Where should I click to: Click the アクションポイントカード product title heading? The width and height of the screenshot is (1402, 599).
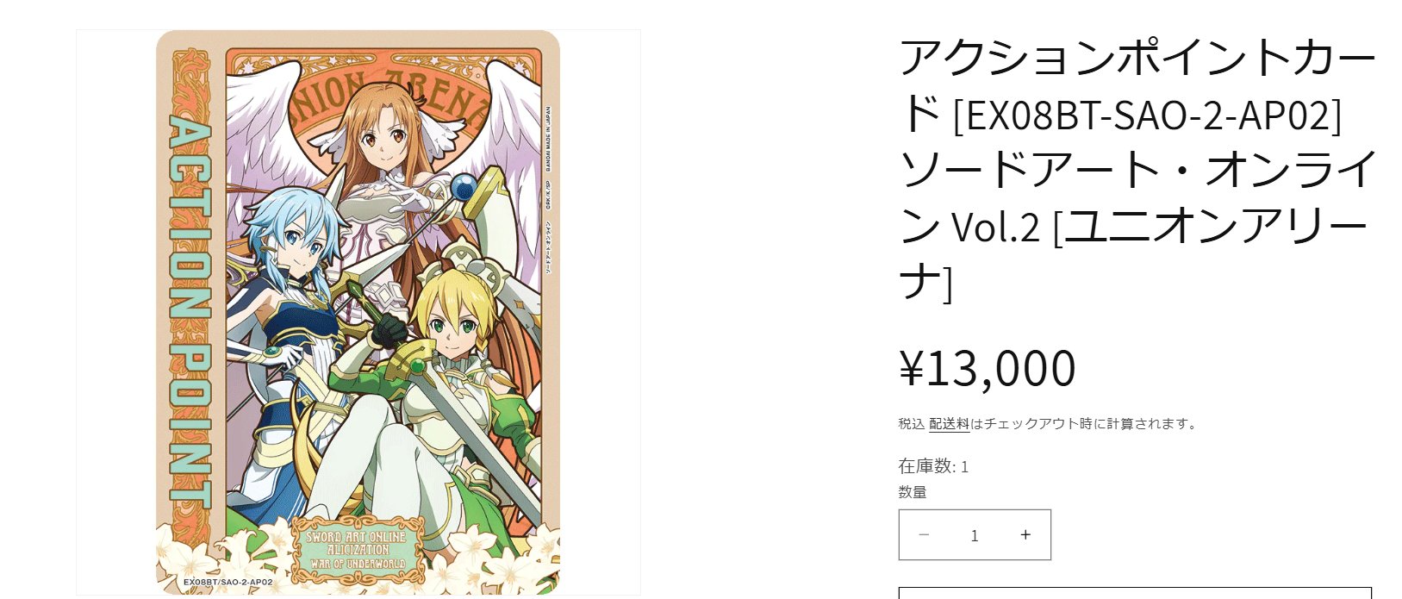click(x=1137, y=169)
